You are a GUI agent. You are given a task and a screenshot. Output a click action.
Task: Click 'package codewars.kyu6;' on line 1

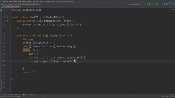(27, 10)
